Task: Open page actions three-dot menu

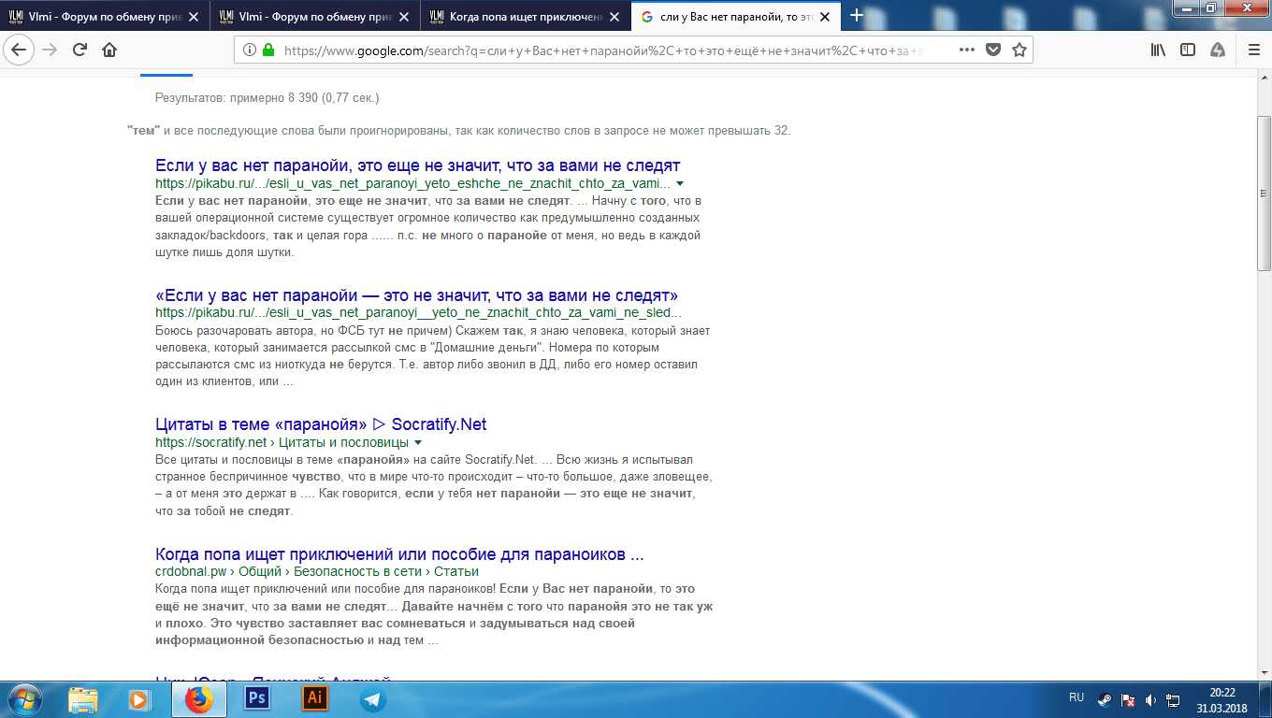Action: pyautogui.click(x=967, y=50)
